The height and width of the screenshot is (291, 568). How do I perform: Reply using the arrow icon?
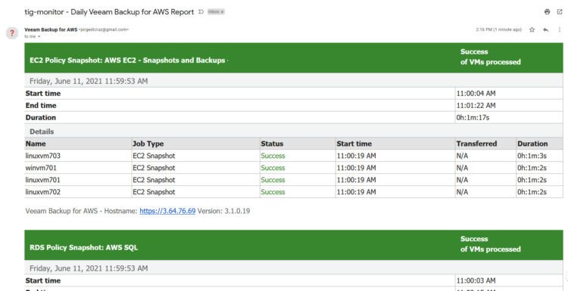545,29
